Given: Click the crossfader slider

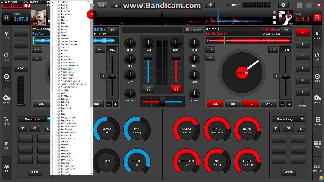Looking at the screenshot, I should 162,102.
